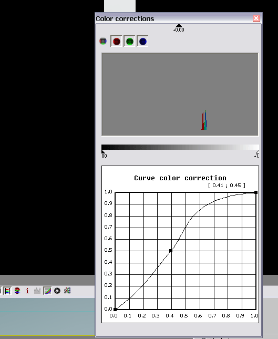This screenshot has width=278, height=339.
Task: Toggle the blue channel button
Action: 142,41
